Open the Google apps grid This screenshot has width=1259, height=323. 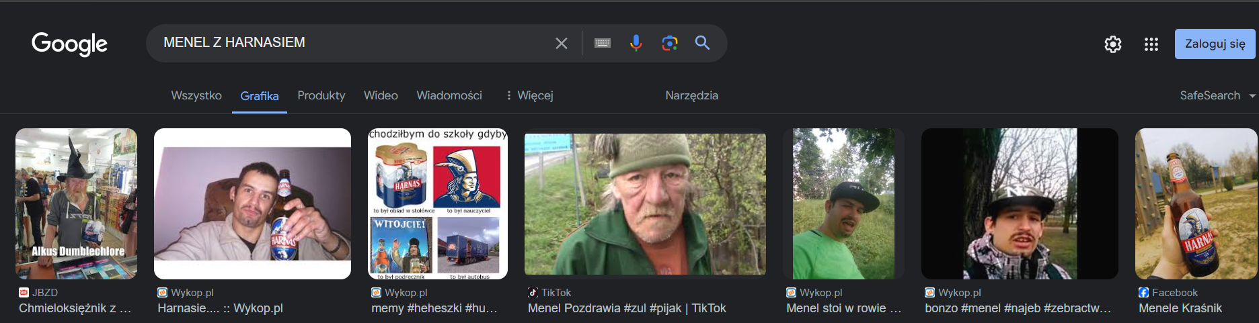pyautogui.click(x=1151, y=44)
